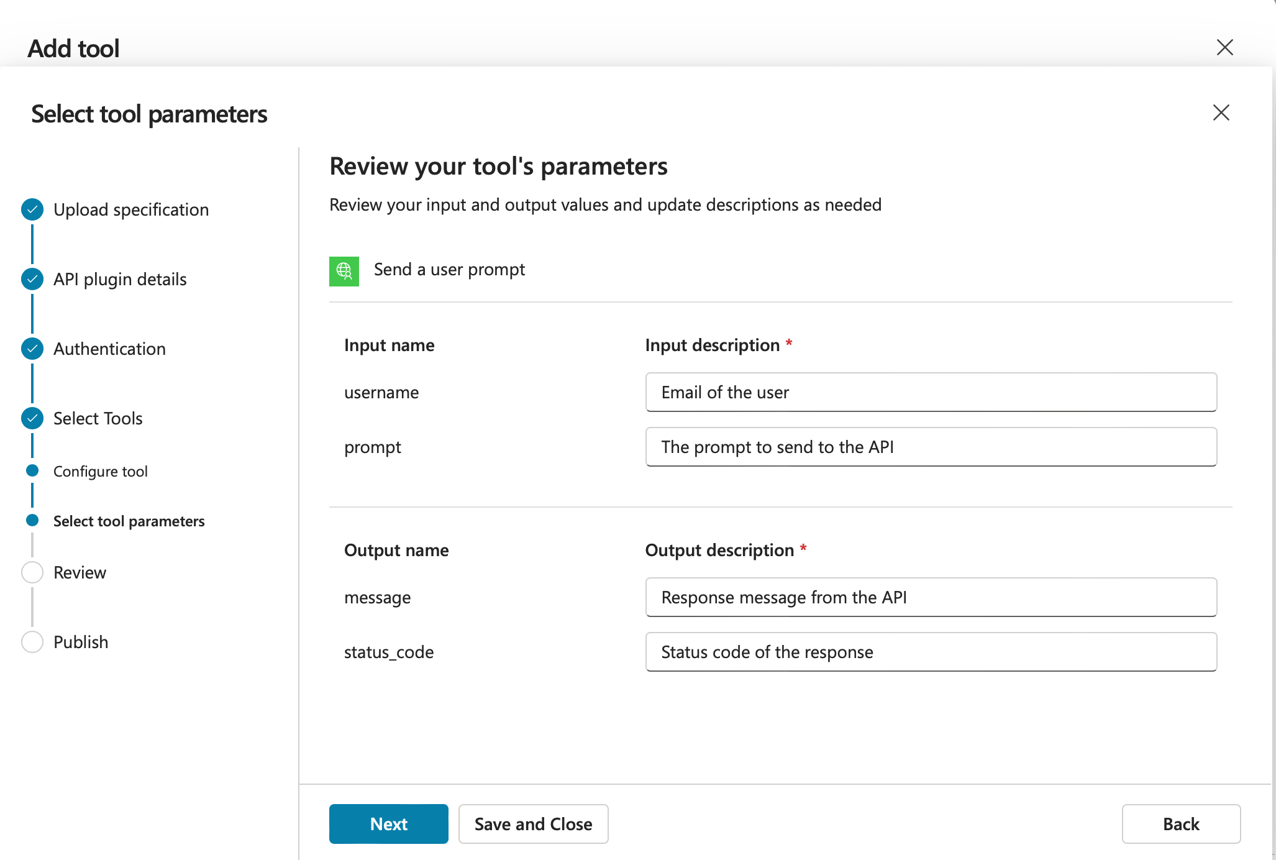The image size is (1276, 860).
Task: Edit the username input description field
Action: point(930,392)
